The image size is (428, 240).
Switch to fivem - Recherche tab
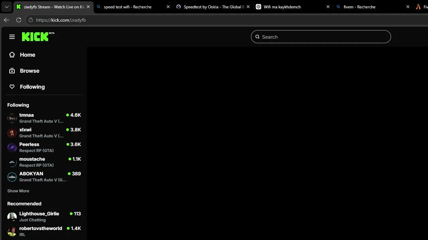(x=373, y=7)
